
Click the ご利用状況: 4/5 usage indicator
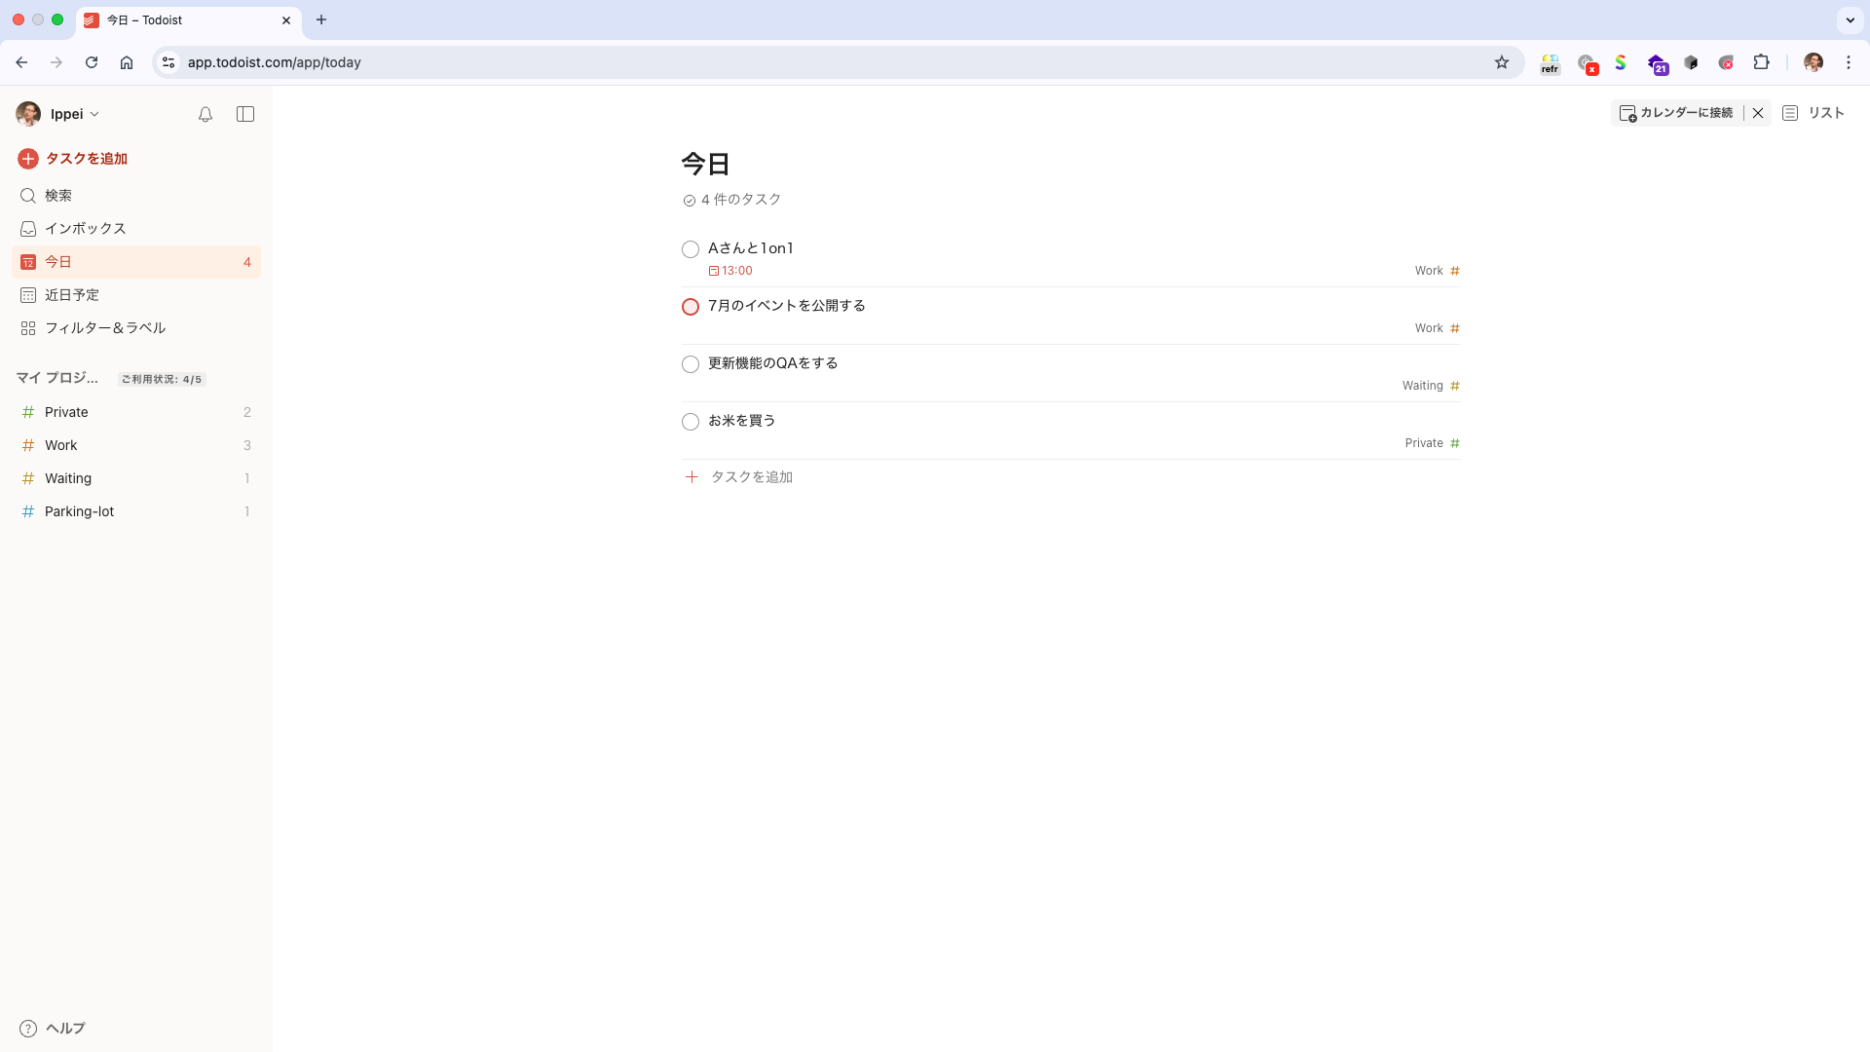[162, 379]
